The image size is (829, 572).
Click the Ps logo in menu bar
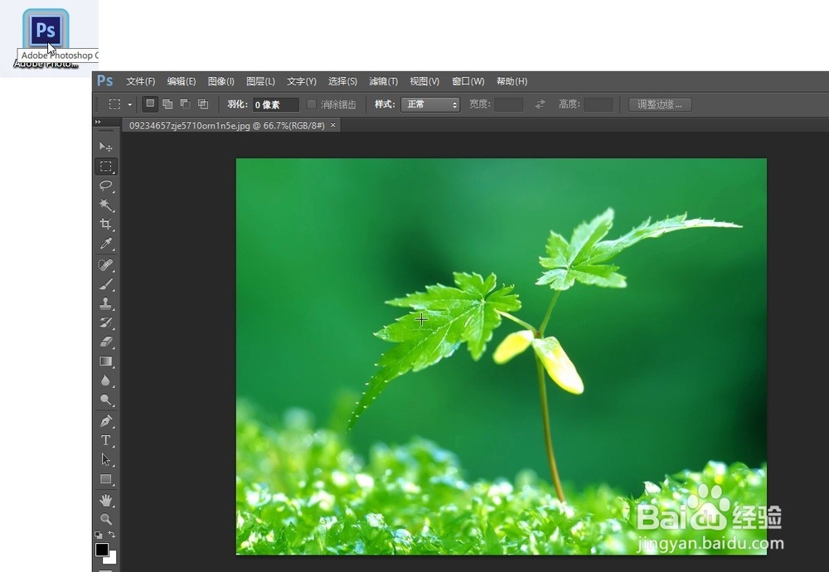tap(104, 81)
